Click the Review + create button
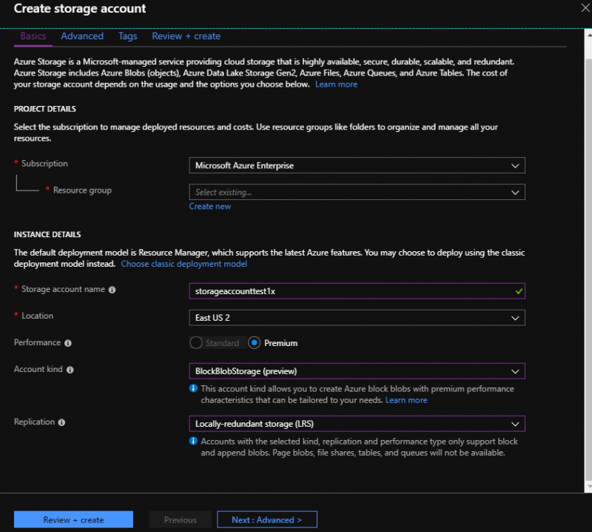 point(73,519)
